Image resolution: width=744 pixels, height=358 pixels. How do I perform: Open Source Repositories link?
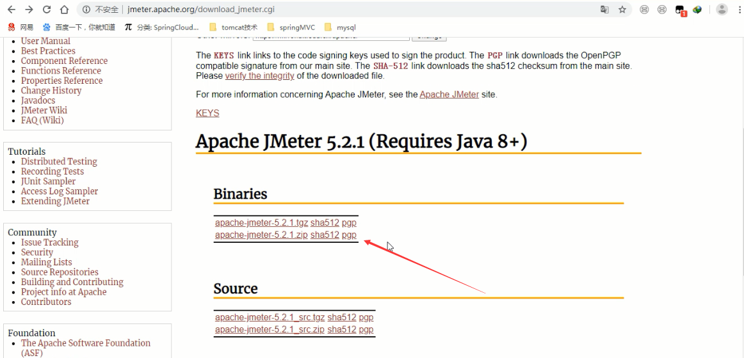coord(60,272)
